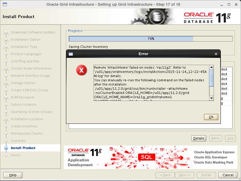Image resolution: width=241 pixels, height=181 pixels.
Task: Select the Failure Isolation step
Action: 23,105
